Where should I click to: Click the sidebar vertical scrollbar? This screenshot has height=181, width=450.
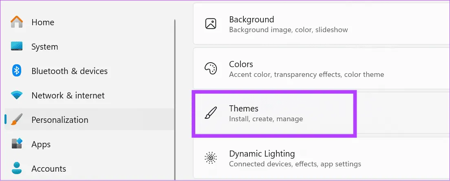point(175,98)
